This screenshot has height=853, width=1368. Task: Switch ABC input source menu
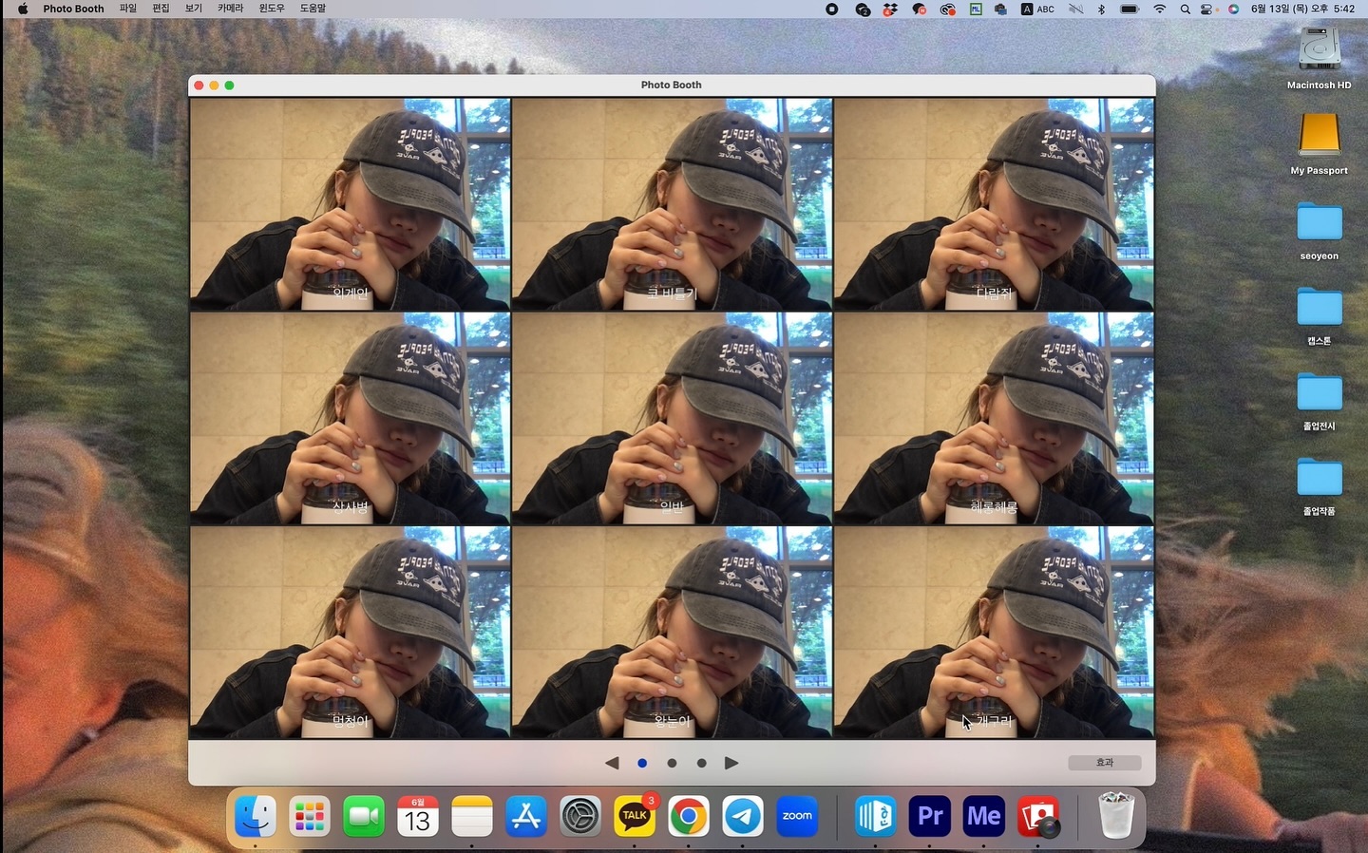1037,9
